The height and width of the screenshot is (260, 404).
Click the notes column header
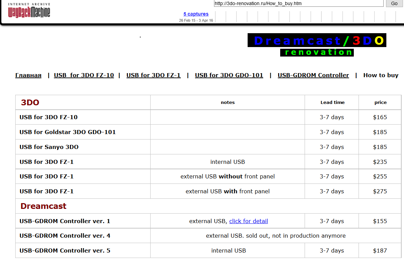tap(228, 102)
